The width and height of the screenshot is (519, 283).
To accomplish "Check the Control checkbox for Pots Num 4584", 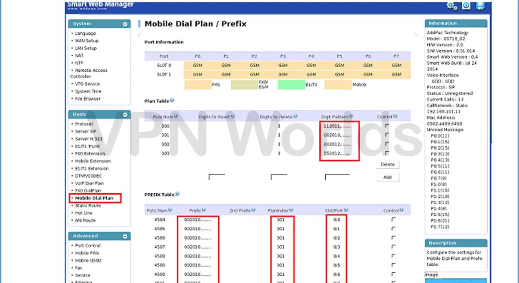I will click(x=393, y=219).
